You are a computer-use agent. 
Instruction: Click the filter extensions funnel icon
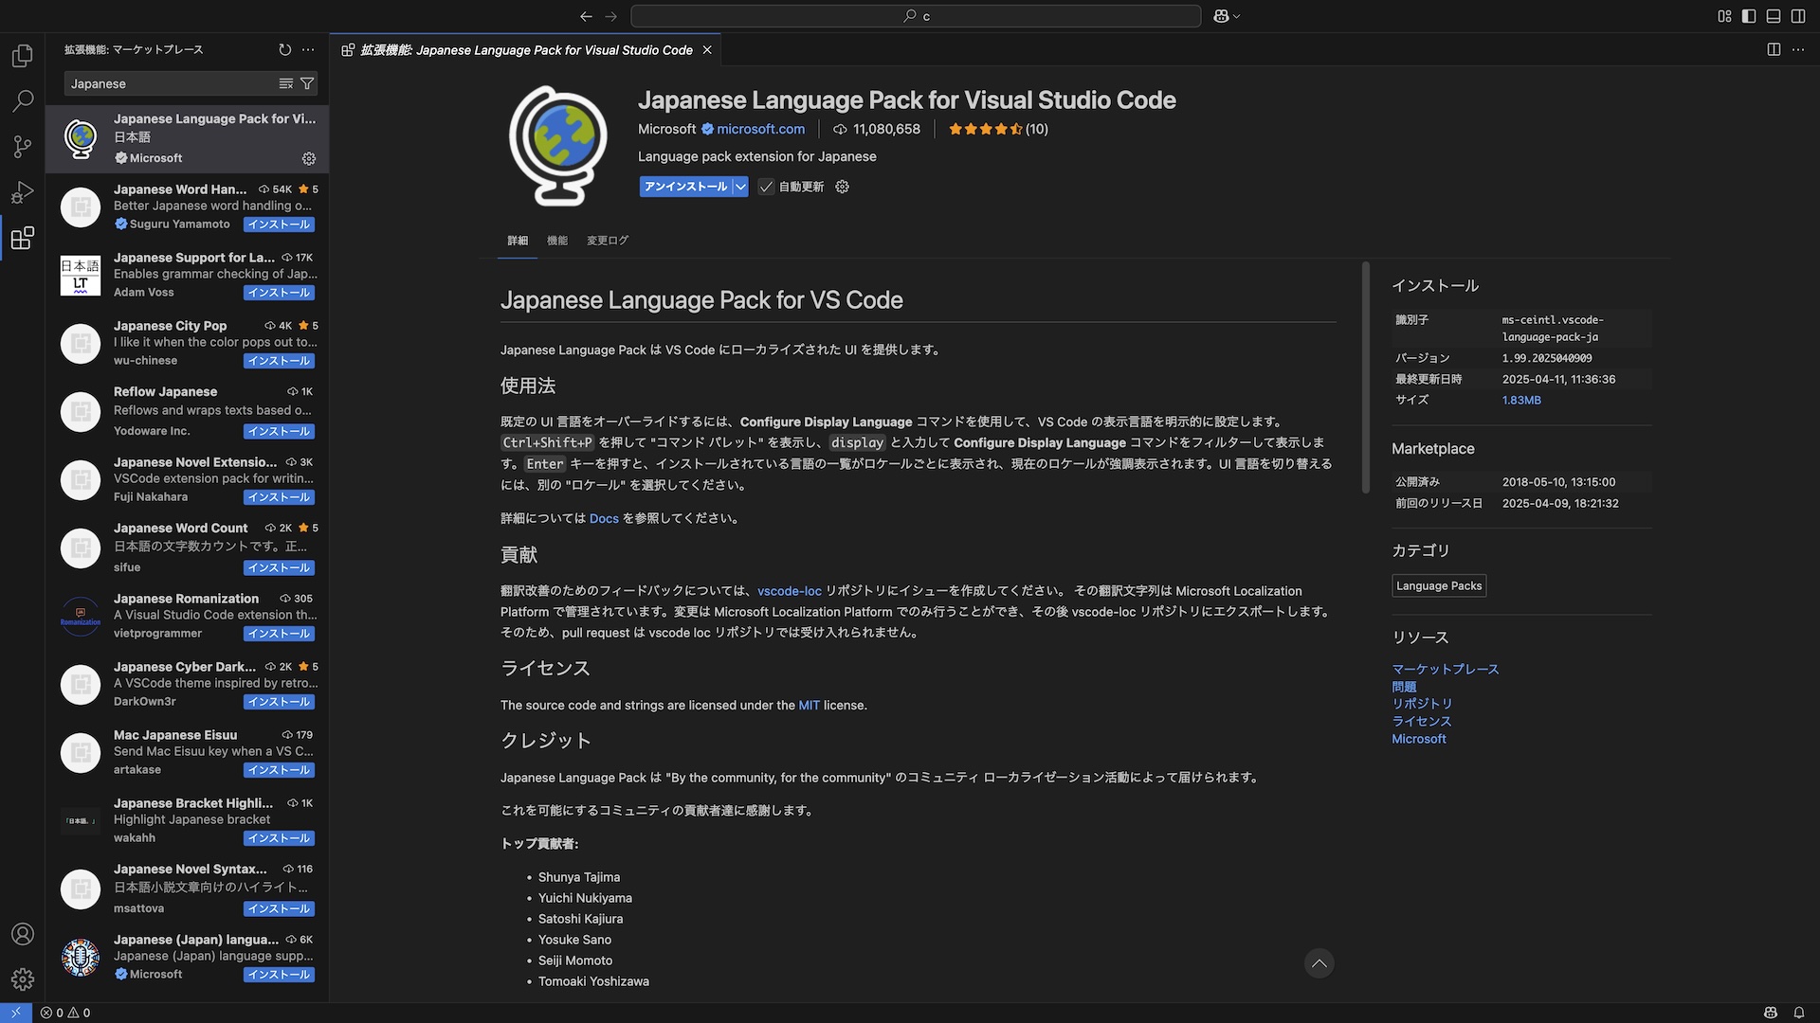click(307, 83)
